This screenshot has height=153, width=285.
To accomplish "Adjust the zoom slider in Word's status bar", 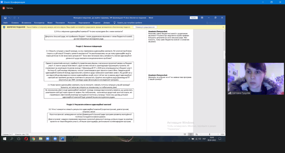I will tap(209, 134).
